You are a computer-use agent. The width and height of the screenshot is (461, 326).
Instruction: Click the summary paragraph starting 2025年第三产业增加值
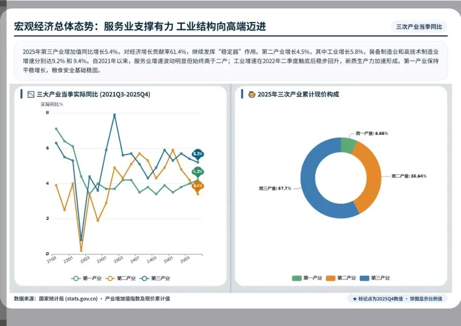coord(230,61)
